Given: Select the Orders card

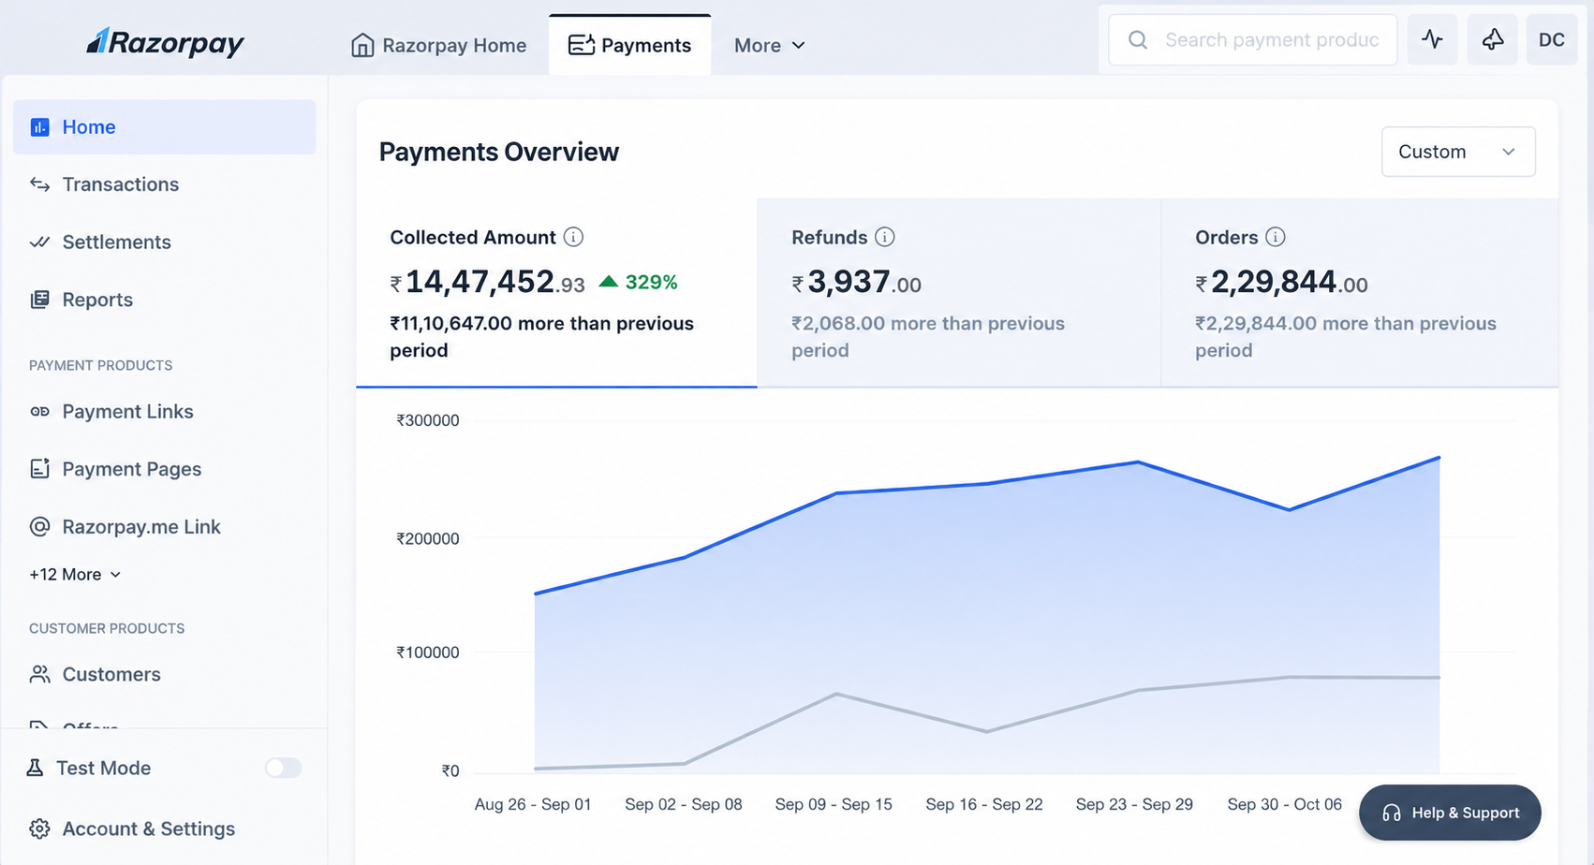Looking at the screenshot, I should (1360, 292).
